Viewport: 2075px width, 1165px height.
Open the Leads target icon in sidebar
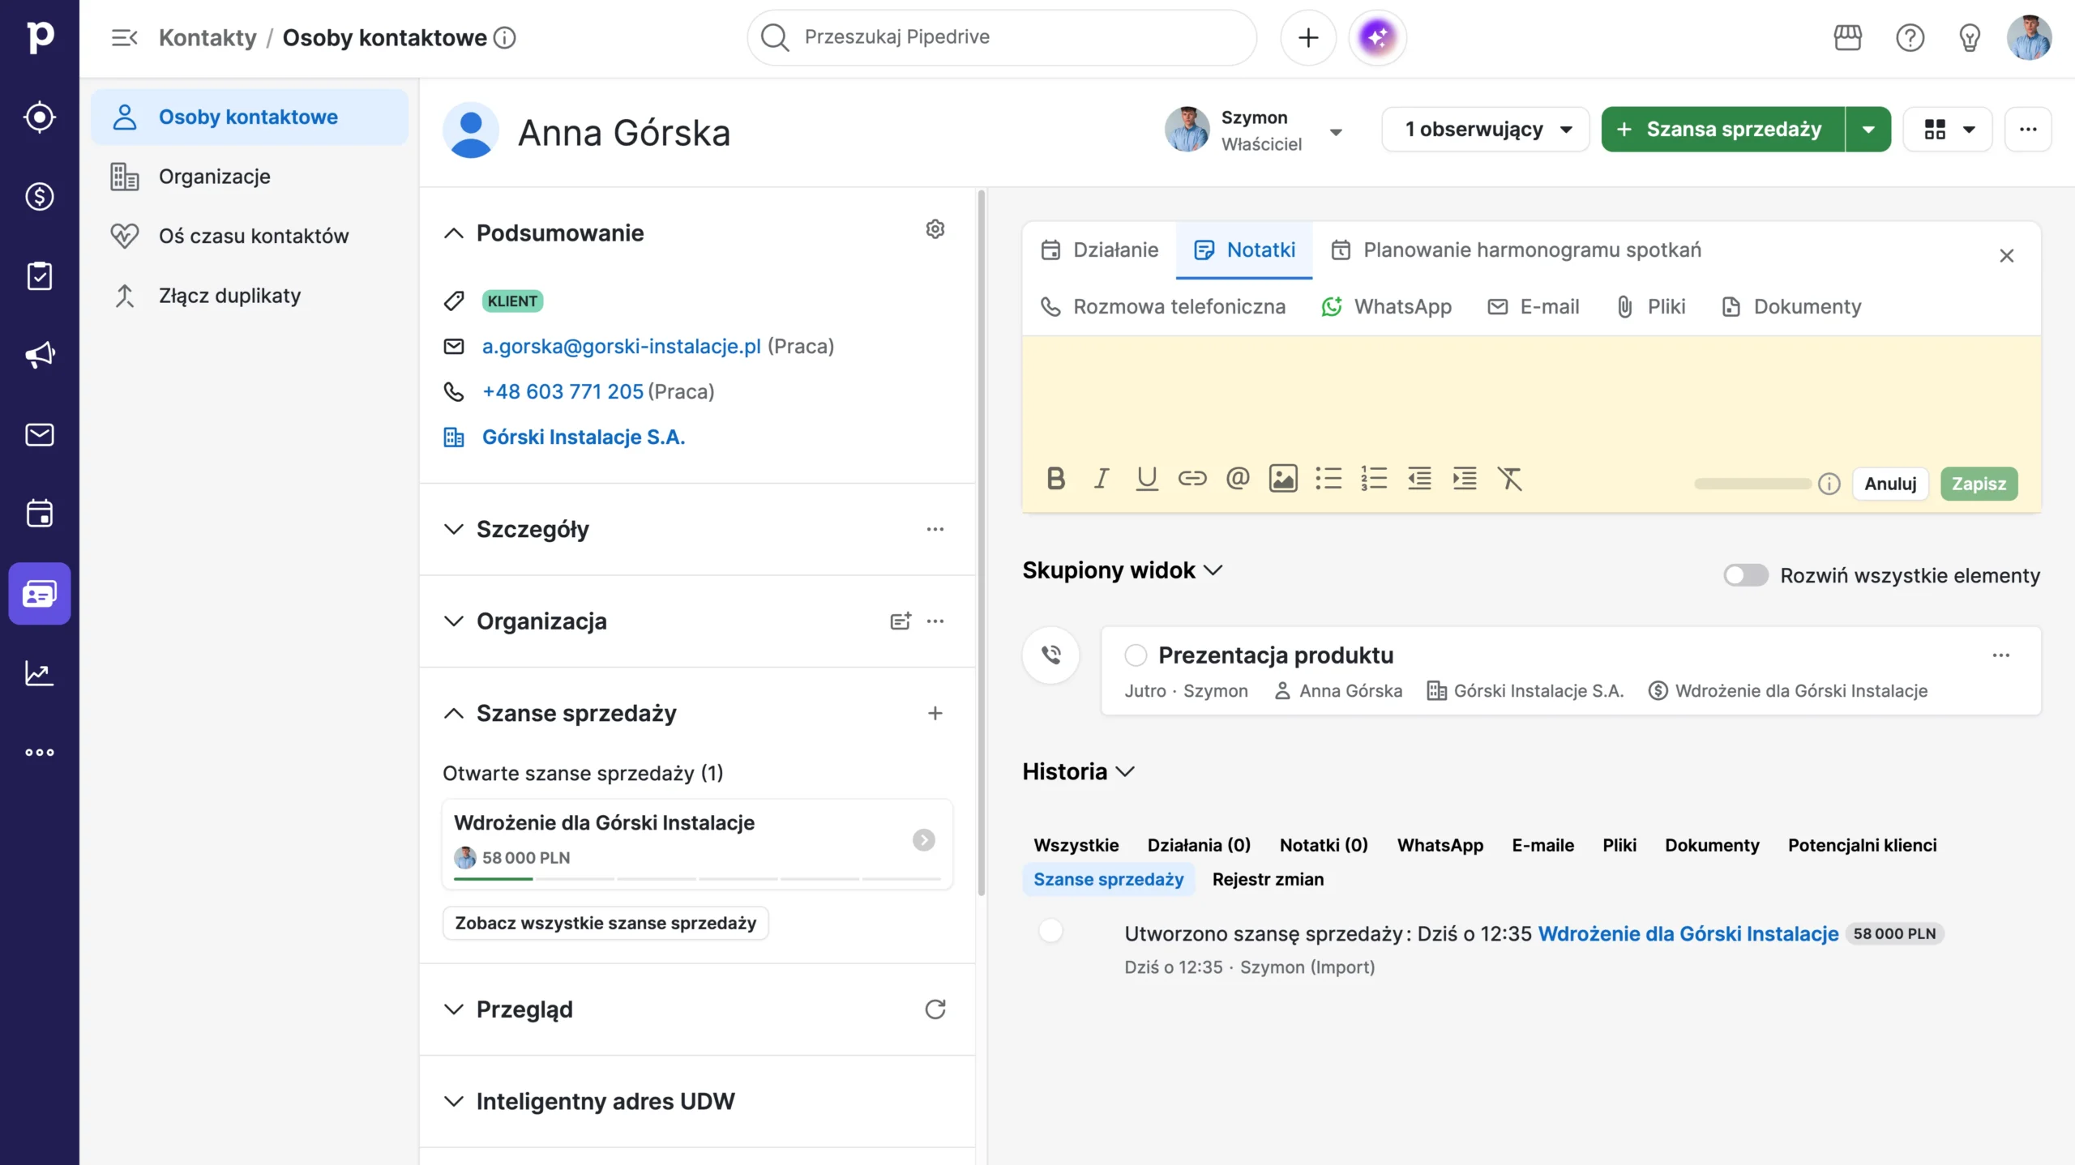point(39,117)
